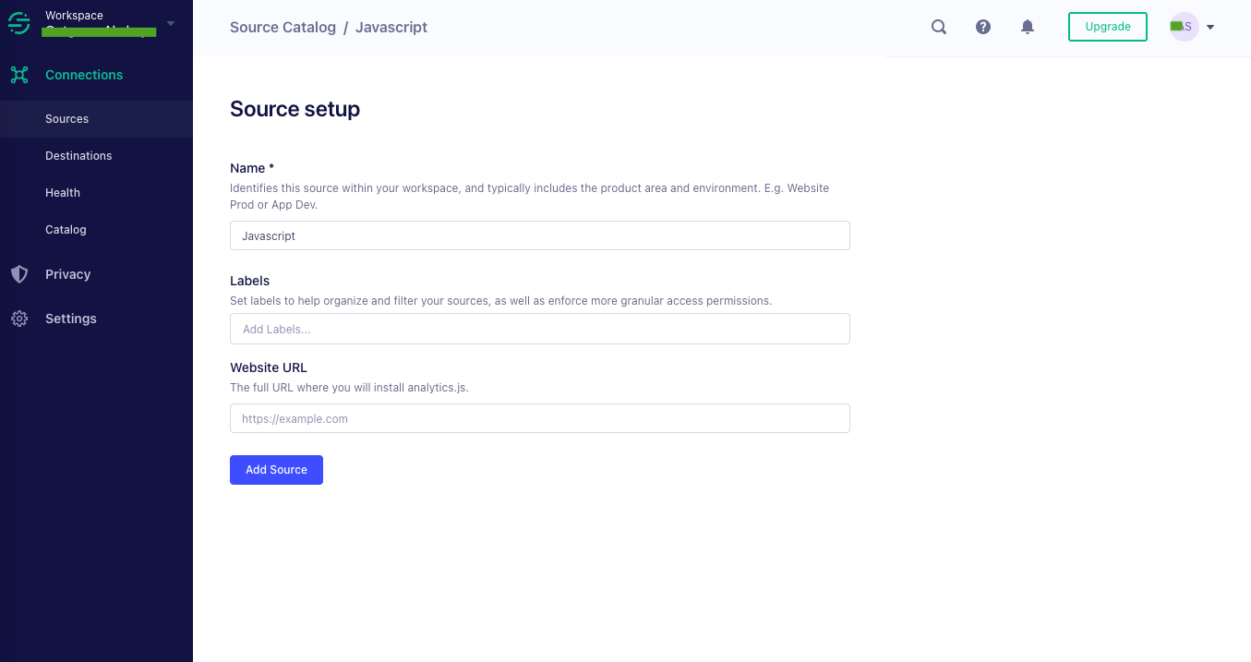This screenshot has height=662, width=1251.
Task: Click the 'Identifies this source' description text
Action: [529, 196]
